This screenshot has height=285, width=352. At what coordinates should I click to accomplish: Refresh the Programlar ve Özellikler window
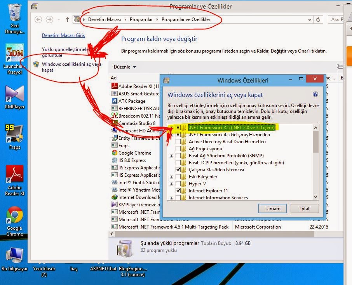[x=318, y=19]
